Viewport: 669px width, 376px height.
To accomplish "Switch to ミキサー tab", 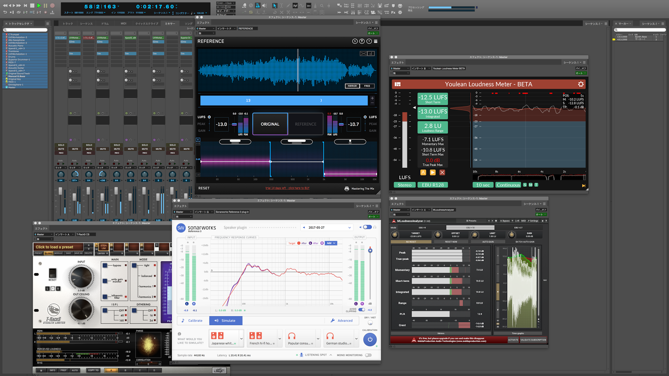I will pos(170,23).
